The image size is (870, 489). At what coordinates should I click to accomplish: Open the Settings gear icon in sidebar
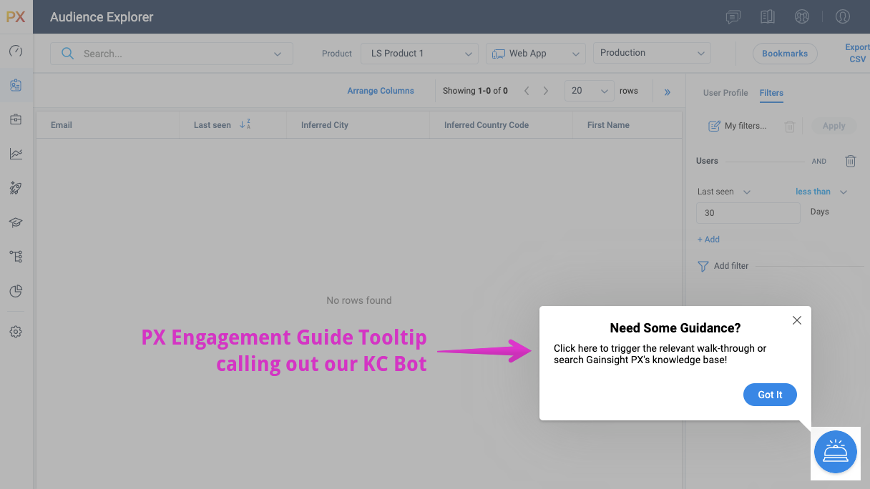(x=16, y=332)
